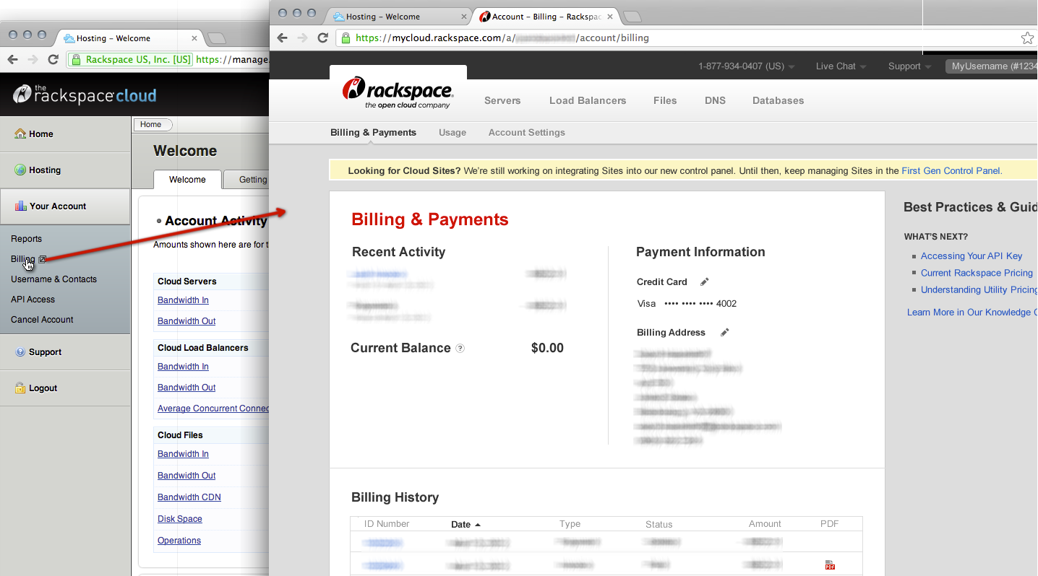Click the Visa card ending 4002 text
The image size is (1038, 576).
(687, 304)
